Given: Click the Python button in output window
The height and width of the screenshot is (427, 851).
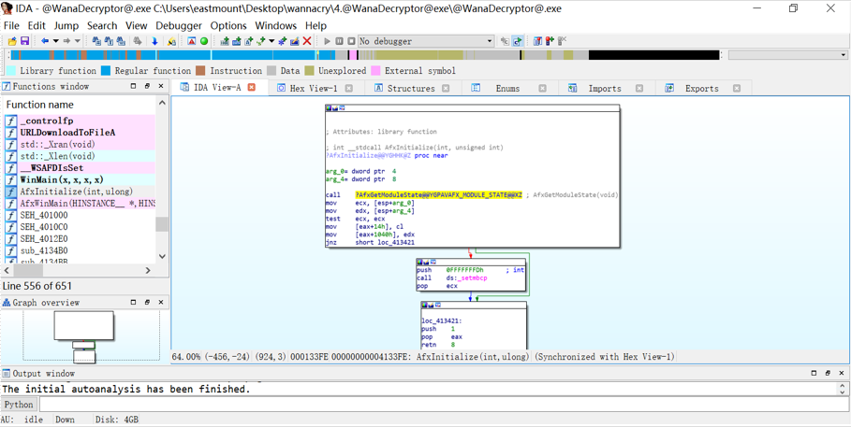Looking at the screenshot, I should (x=19, y=405).
